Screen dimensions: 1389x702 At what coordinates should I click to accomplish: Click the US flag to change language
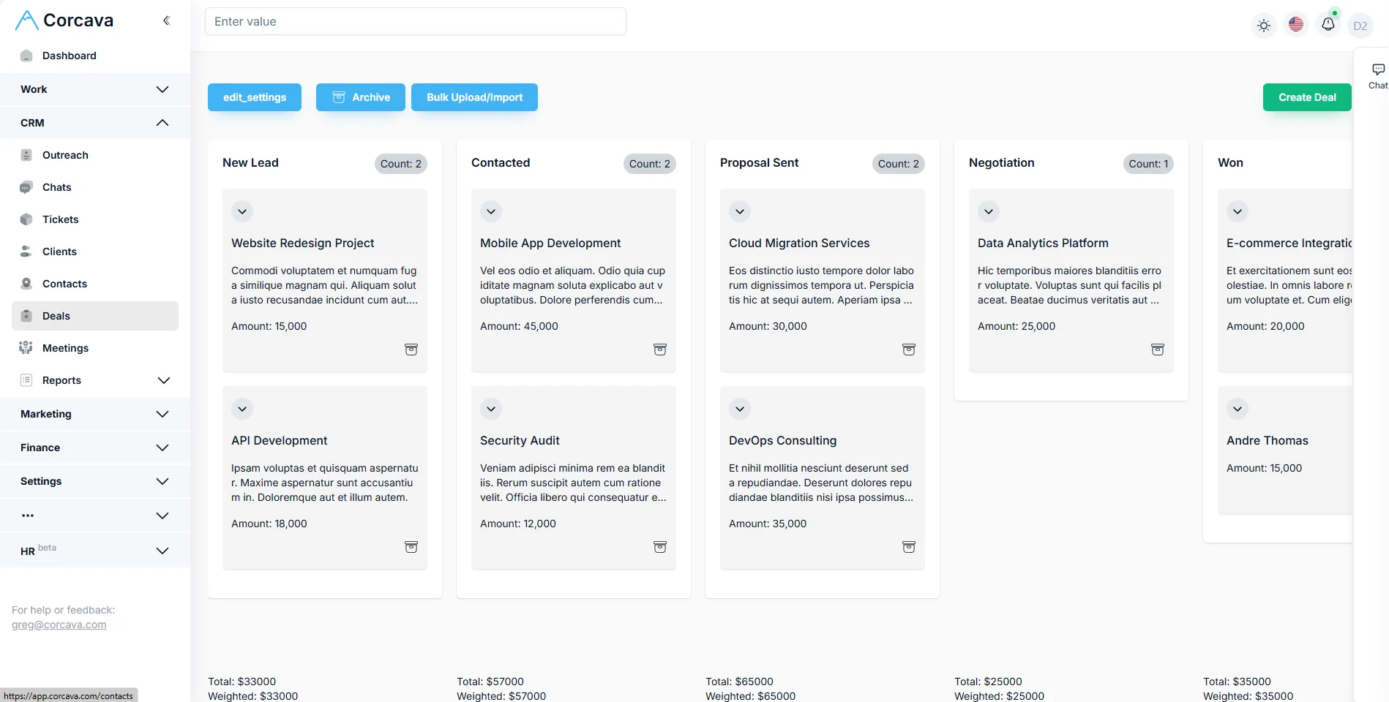[x=1296, y=24]
